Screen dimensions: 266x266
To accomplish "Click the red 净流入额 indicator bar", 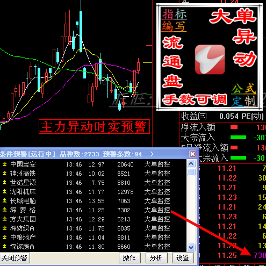I will click(x=234, y=127).
